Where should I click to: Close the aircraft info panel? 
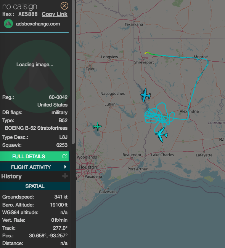64,6
